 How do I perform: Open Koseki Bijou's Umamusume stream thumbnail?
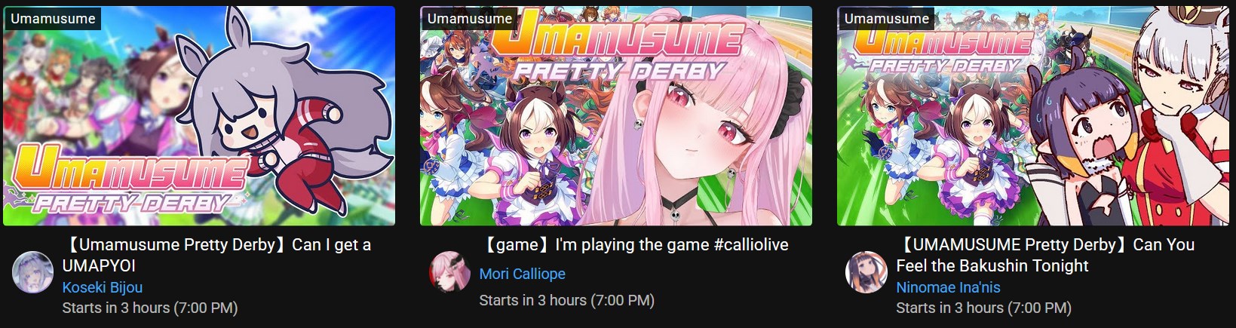(x=199, y=115)
